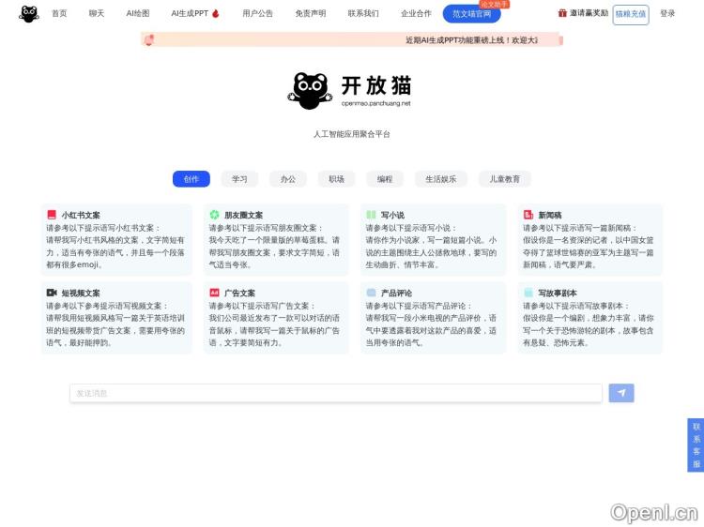Select the 职场 category tab
This screenshot has width=704, height=527.
[337, 179]
